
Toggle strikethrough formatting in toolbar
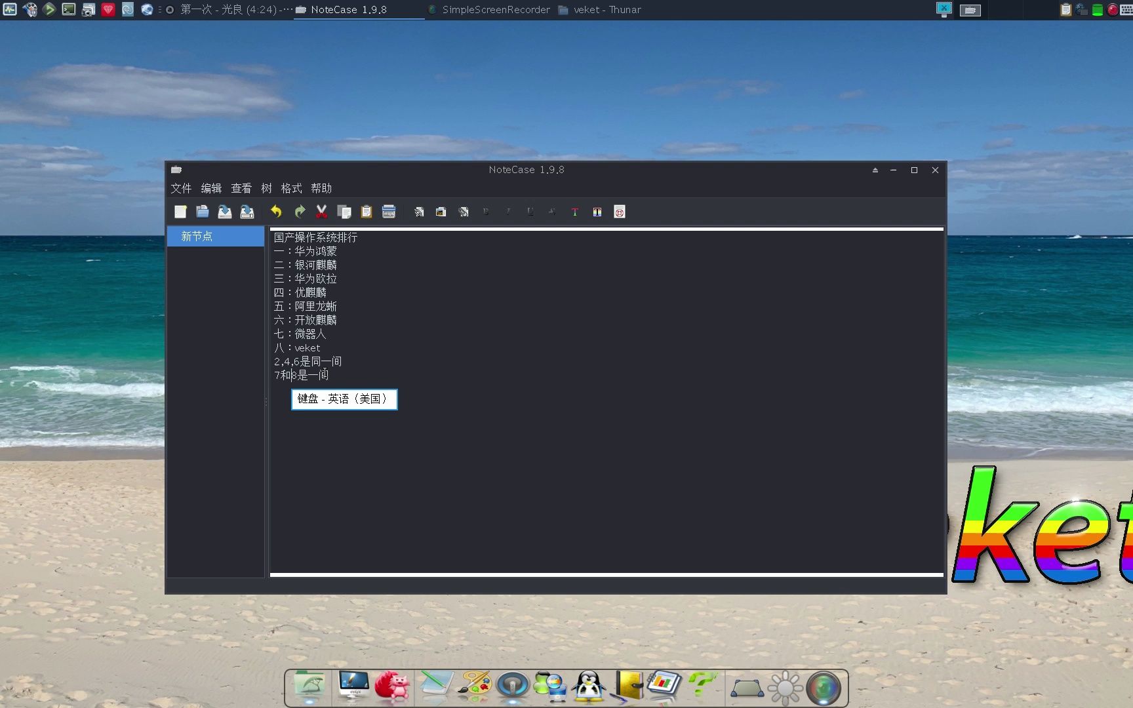553,212
